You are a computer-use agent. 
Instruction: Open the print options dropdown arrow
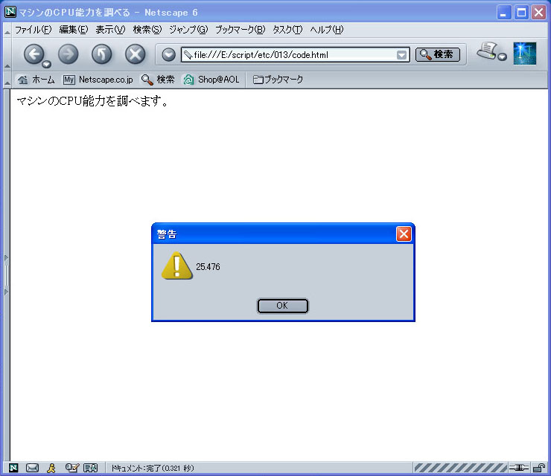click(x=503, y=57)
